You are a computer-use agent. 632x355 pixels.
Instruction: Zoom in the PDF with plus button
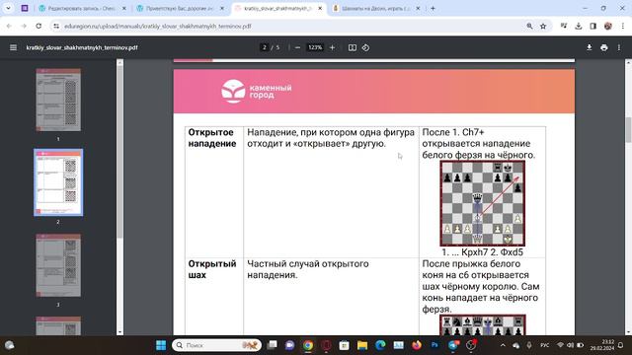(332, 47)
